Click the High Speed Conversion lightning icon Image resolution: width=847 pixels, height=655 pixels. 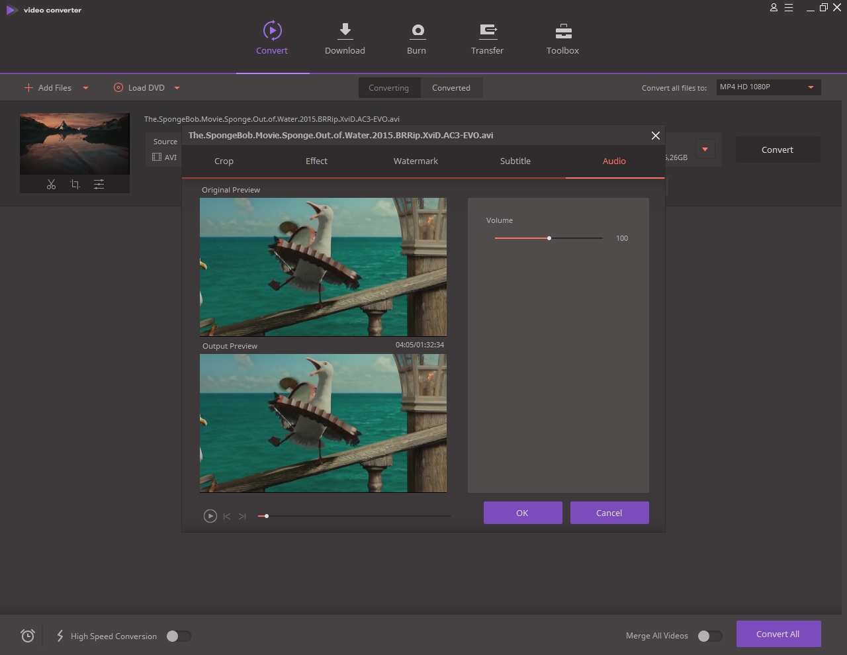pyautogui.click(x=60, y=636)
